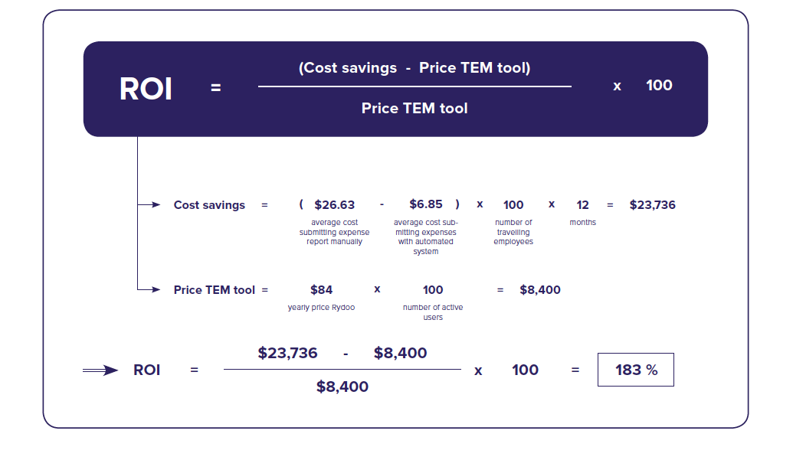Viewport: 793px width, 460px height.
Task: Select the 12 months value
Action: click(x=582, y=204)
